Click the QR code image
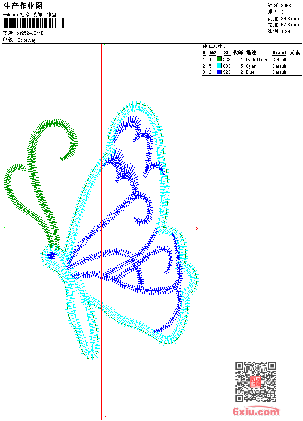Viewport: 303px width, 421px height. coord(255,382)
